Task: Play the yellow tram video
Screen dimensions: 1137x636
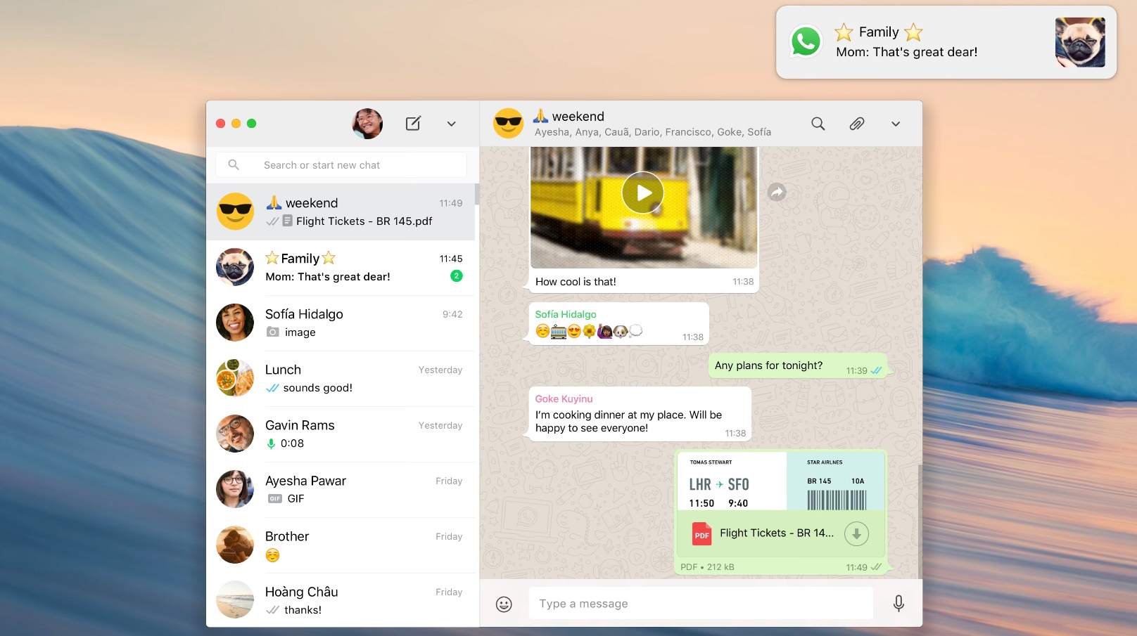Action: [x=642, y=193]
